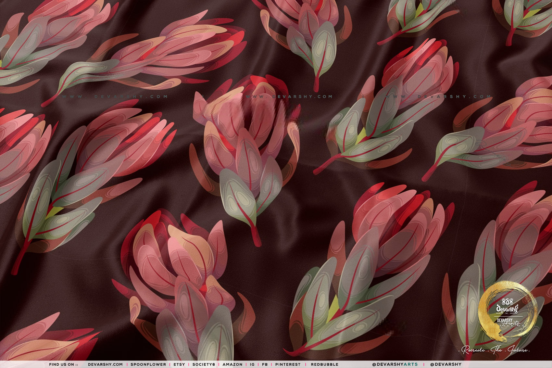This screenshot has height=368, width=552.
Task: Click the Recreate The Future tagline
Action: tap(496, 350)
